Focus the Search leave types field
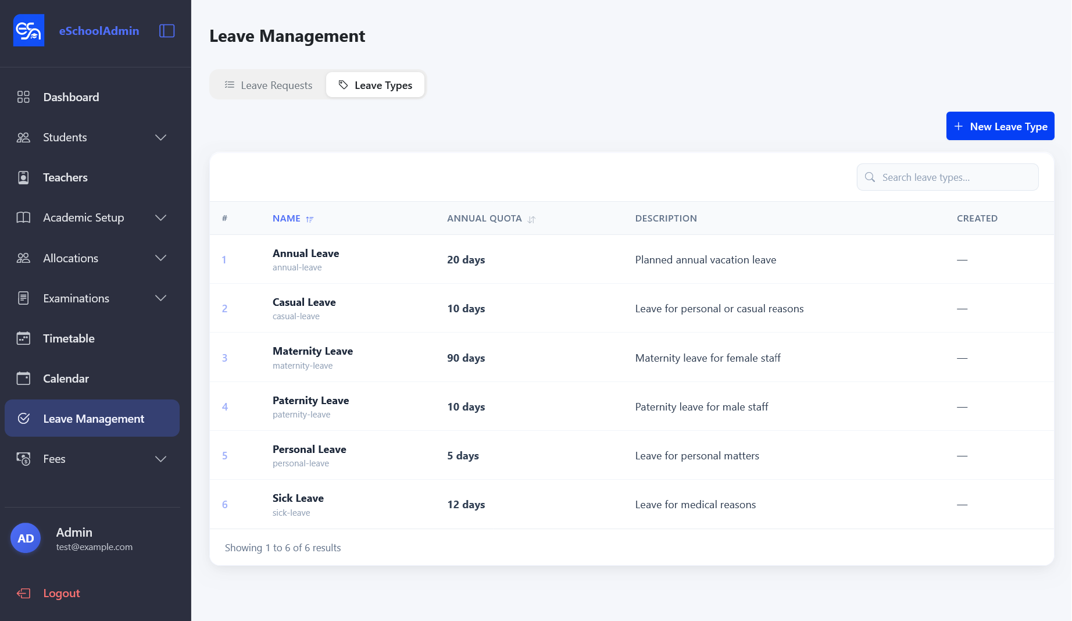This screenshot has width=1072, height=621. 948,177
